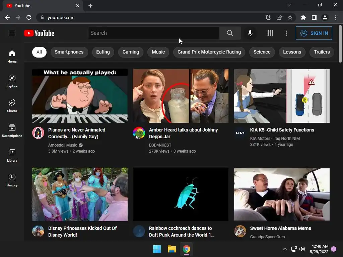Play the cyan cockroach thumbnail

181,194
